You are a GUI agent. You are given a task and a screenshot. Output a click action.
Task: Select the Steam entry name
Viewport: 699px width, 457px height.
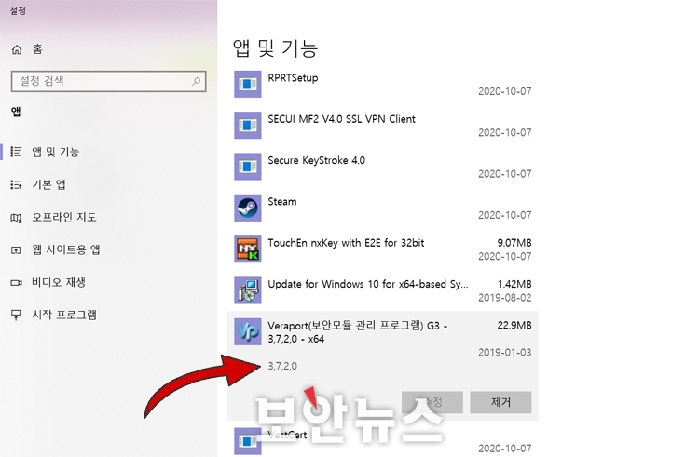[x=281, y=202]
